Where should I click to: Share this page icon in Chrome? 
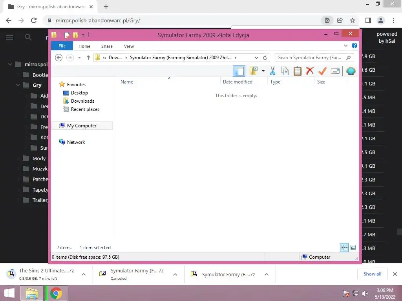(340, 20)
